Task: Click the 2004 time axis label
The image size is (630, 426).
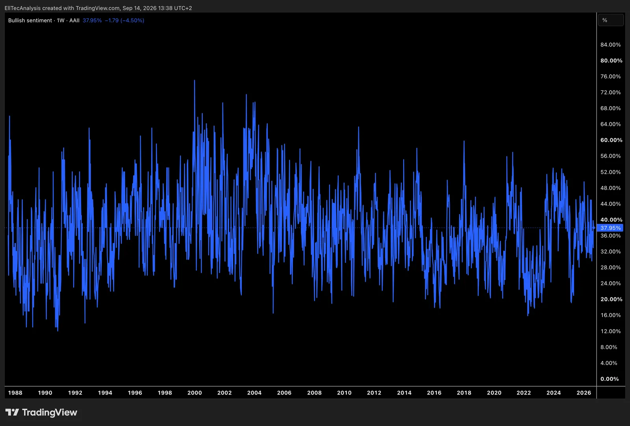Action: tap(254, 393)
